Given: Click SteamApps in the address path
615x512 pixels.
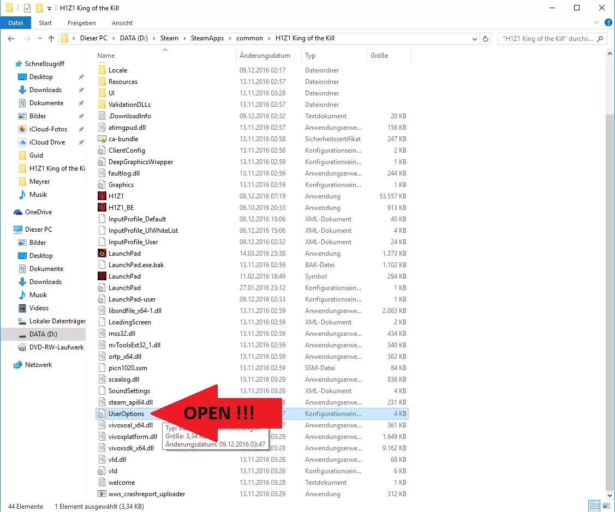Looking at the screenshot, I should tap(207, 38).
